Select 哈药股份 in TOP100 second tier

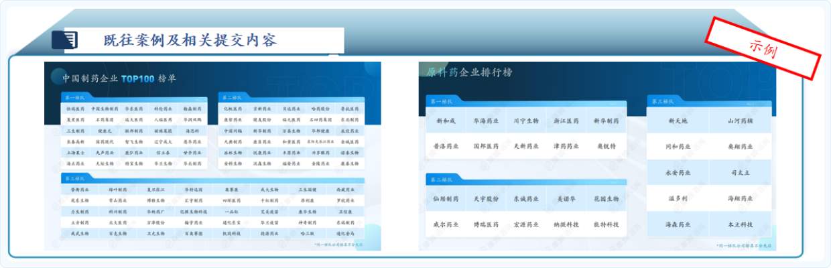321,109
